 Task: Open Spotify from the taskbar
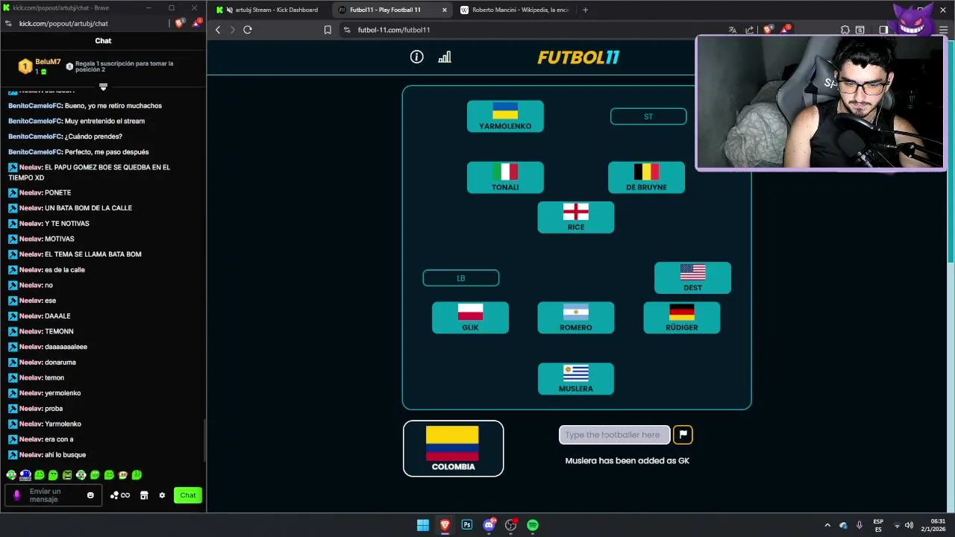tap(533, 525)
